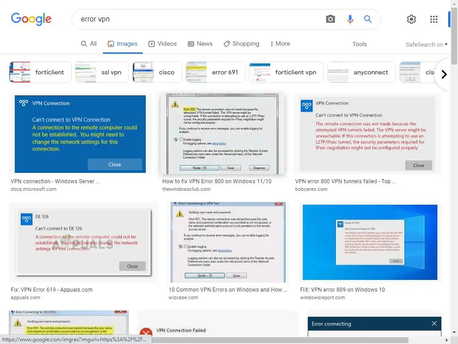Click windowsreport.com source link
Screen dimensions: 458x344
click(x=322, y=297)
